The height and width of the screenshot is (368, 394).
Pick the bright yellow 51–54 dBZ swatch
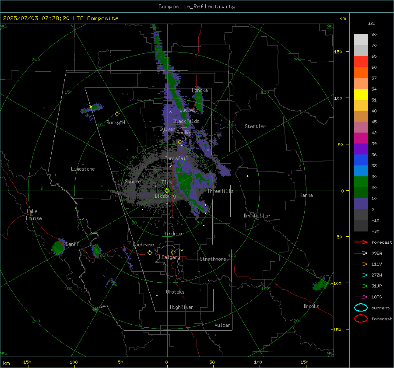coord(361,94)
